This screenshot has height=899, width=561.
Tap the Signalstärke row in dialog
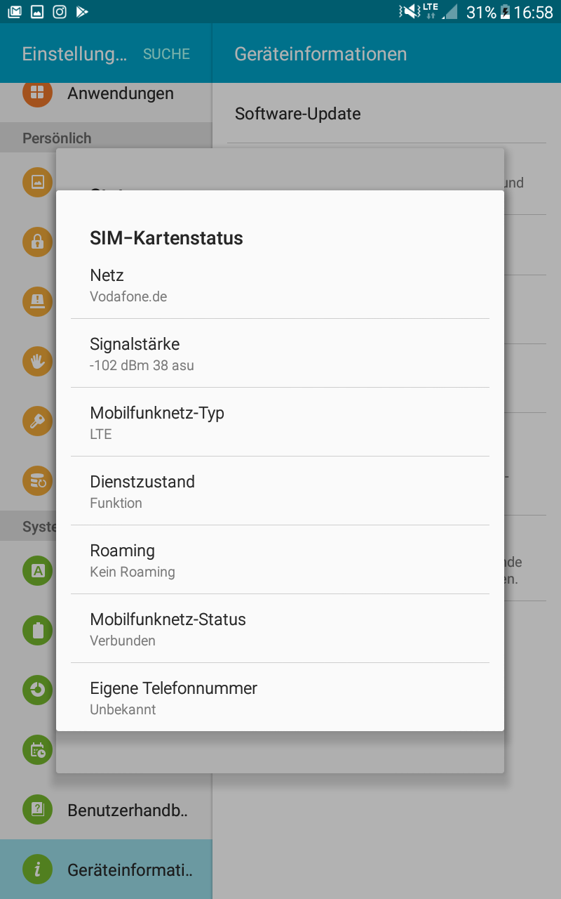(280, 354)
